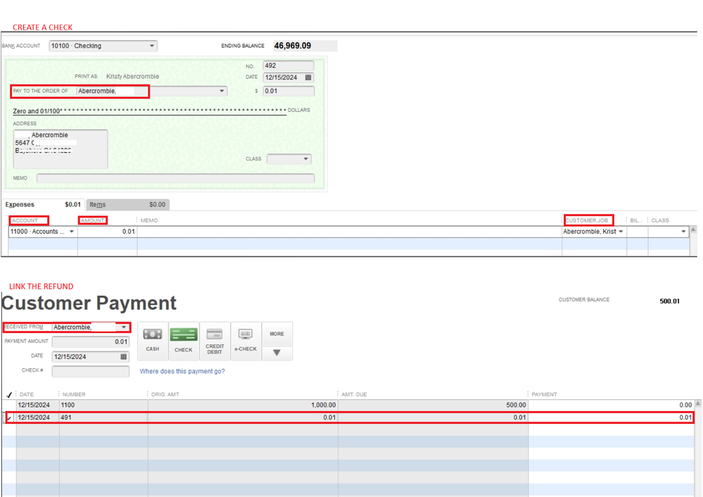The width and height of the screenshot is (703, 497).
Task: Click the Check # field
Action: pos(91,371)
